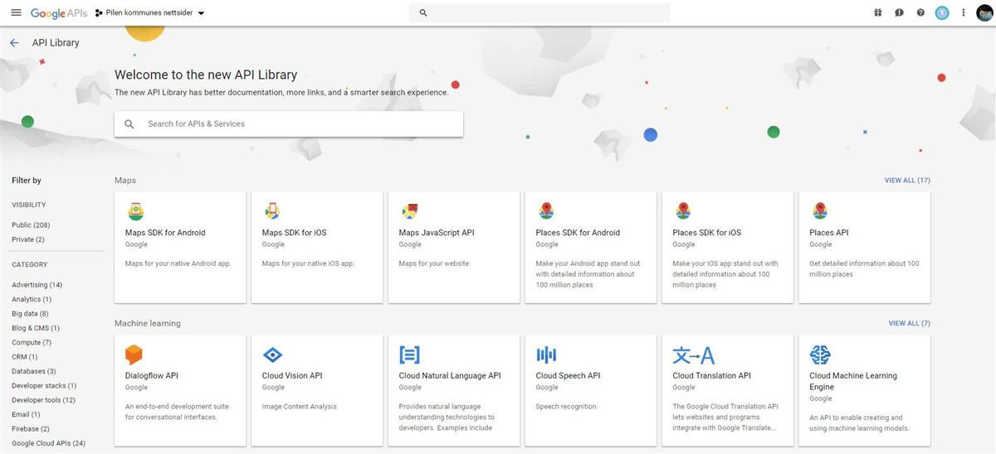
Task: Click the gift icon in top bar
Action: [x=878, y=12]
